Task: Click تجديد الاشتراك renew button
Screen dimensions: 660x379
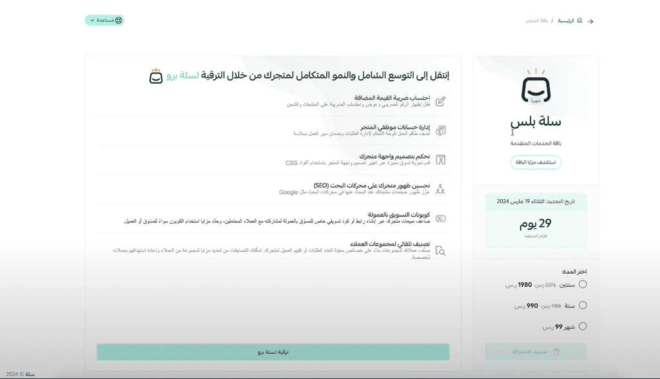Action: (x=536, y=352)
